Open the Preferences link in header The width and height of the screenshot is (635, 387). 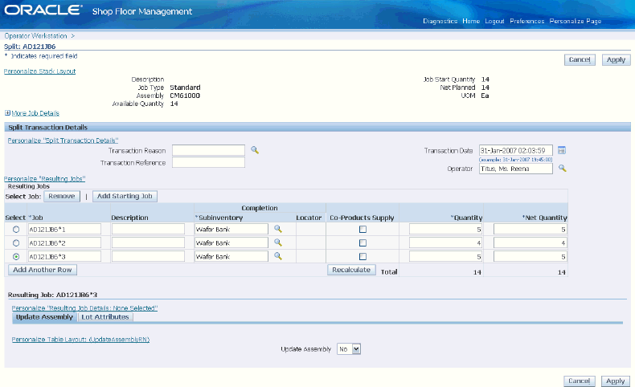click(x=526, y=21)
